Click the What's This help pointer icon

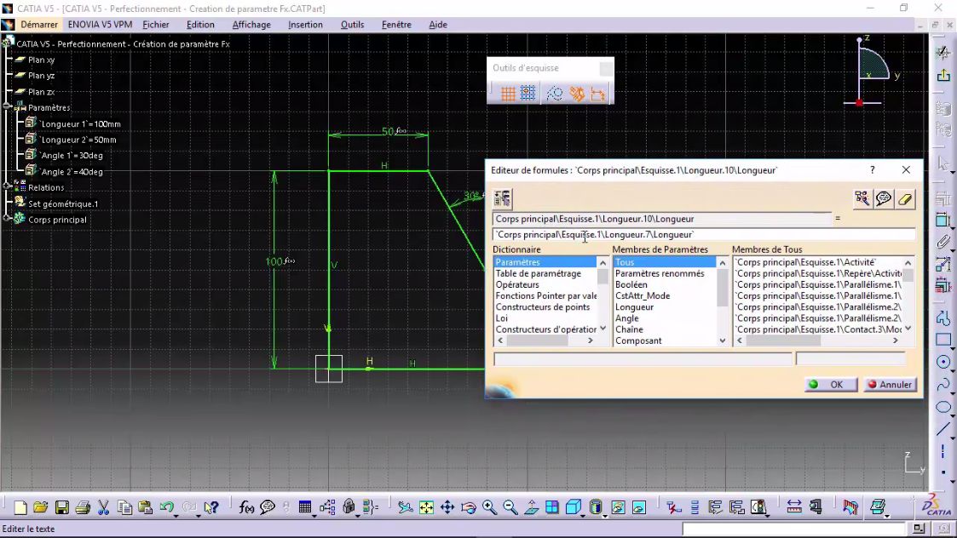pyautogui.click(x=211, y=507)
